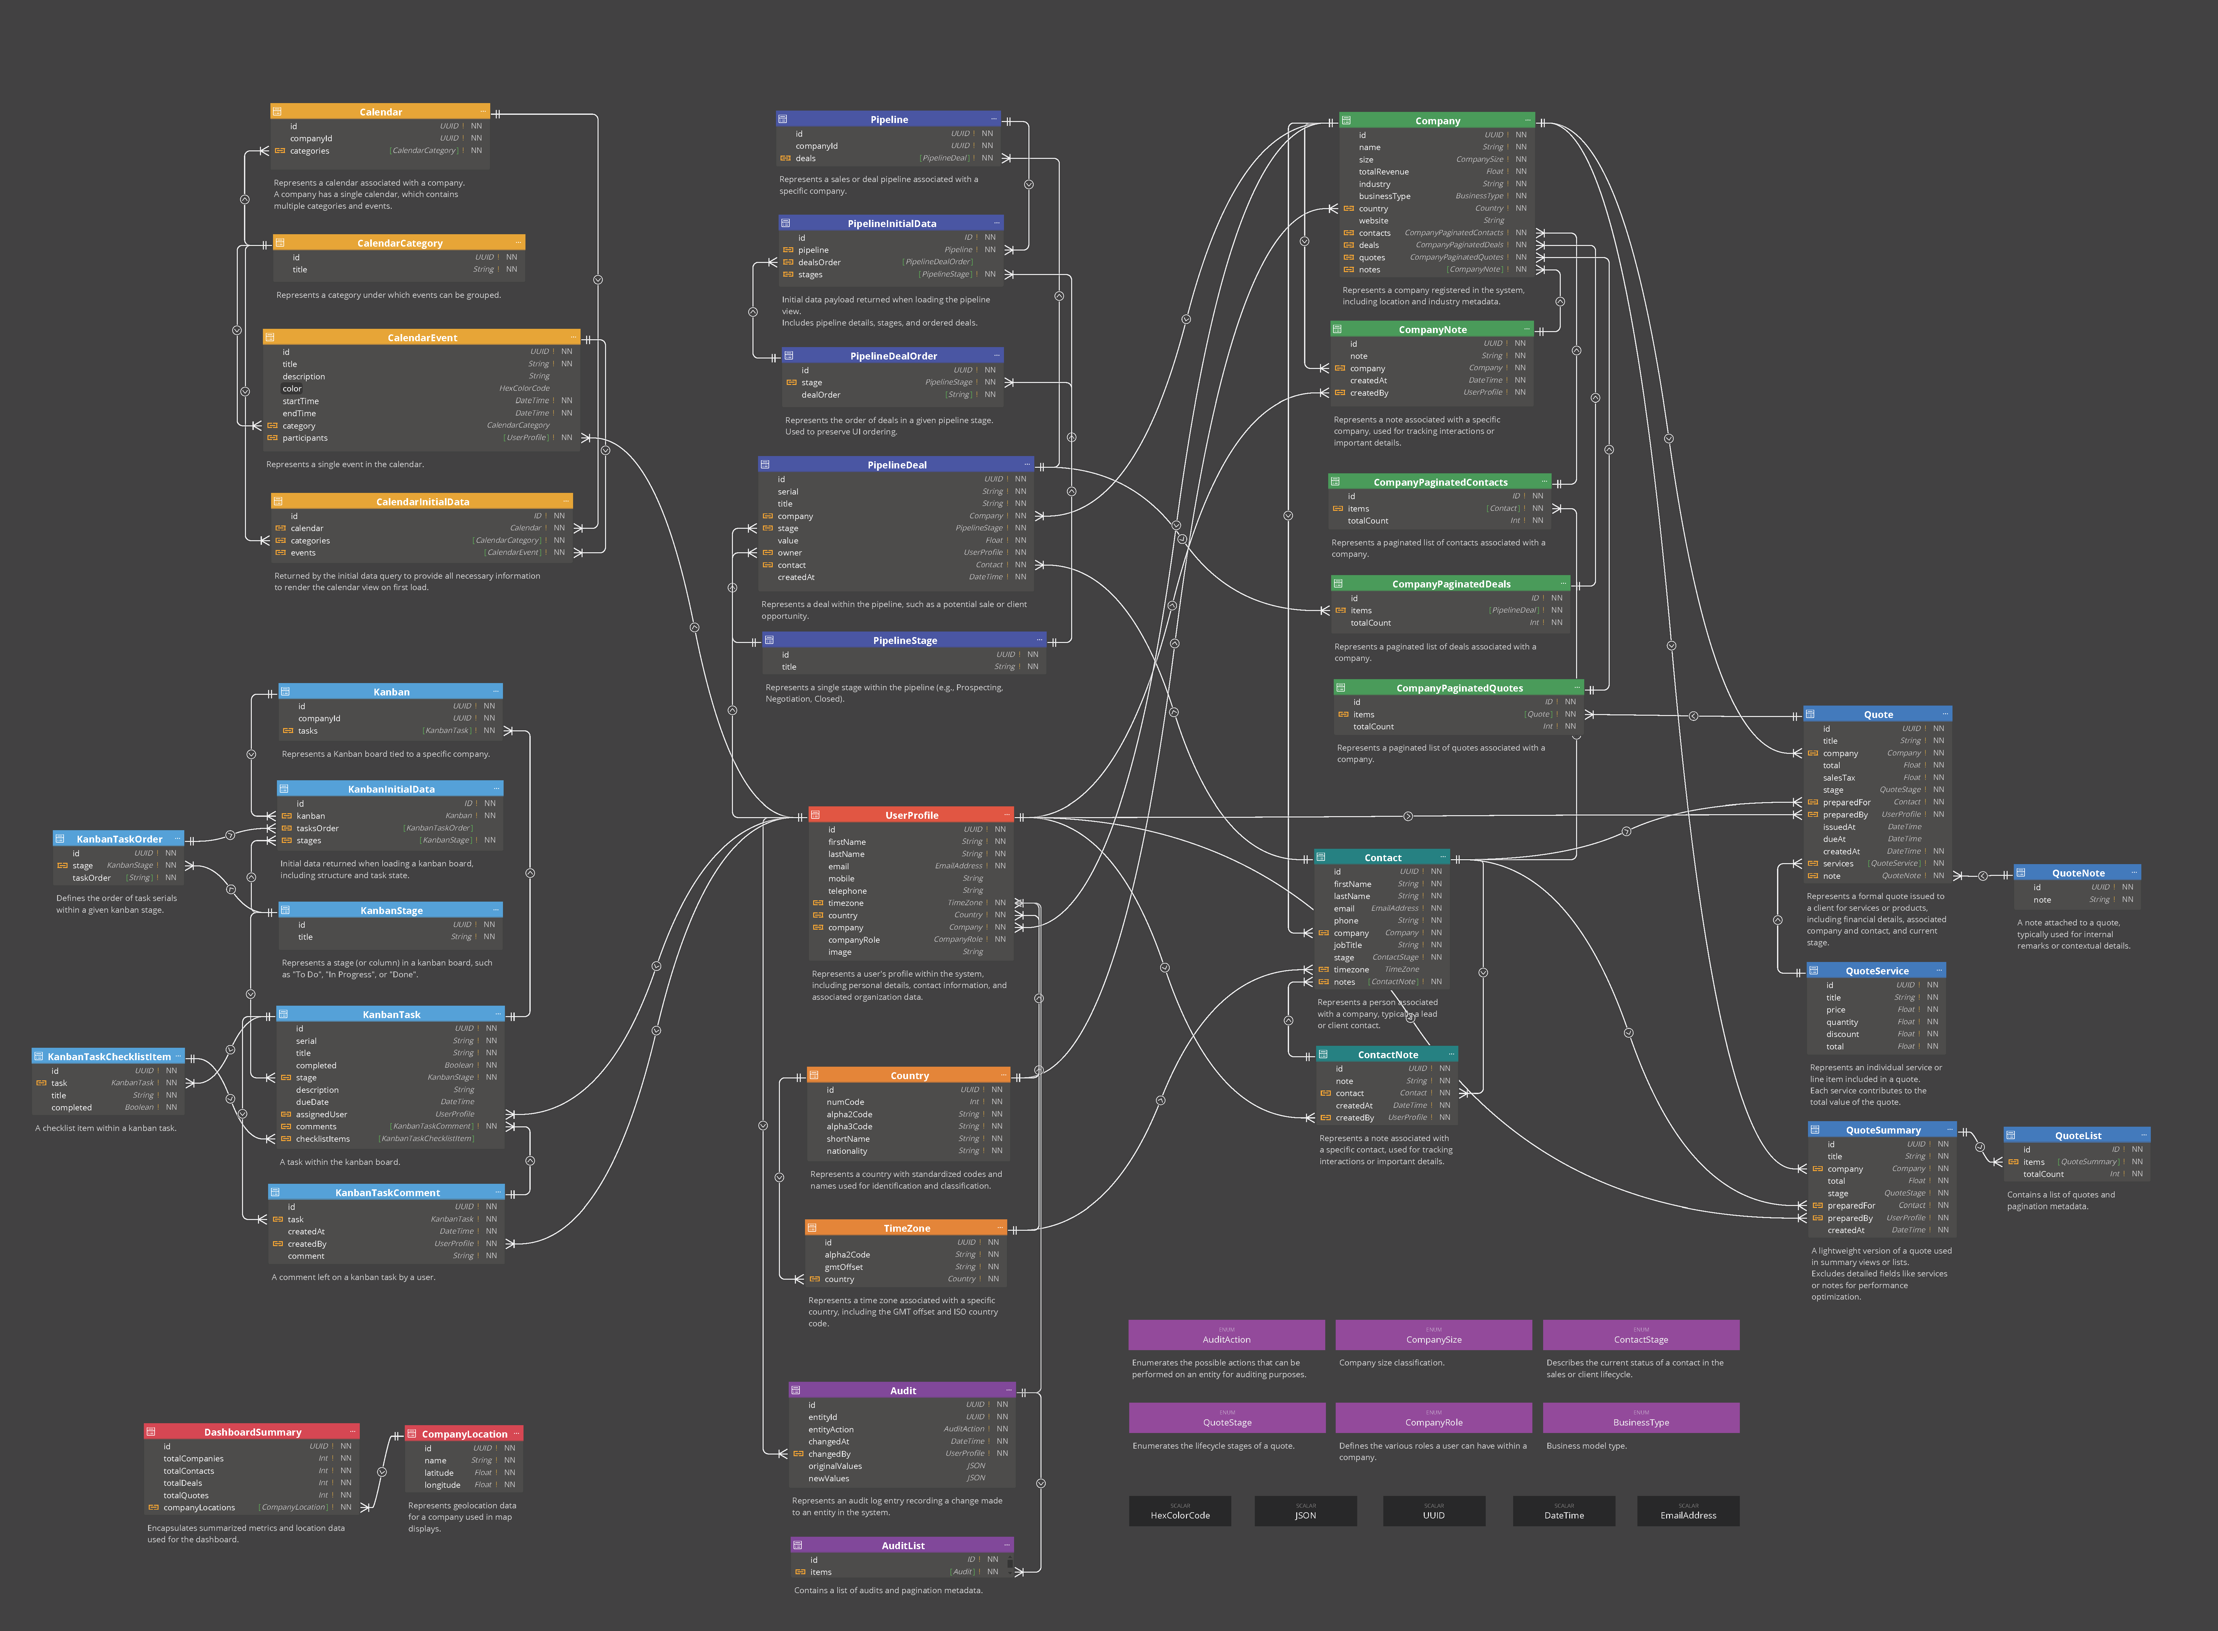Open the ellipsis menu on the Company header

point(1528,120)
